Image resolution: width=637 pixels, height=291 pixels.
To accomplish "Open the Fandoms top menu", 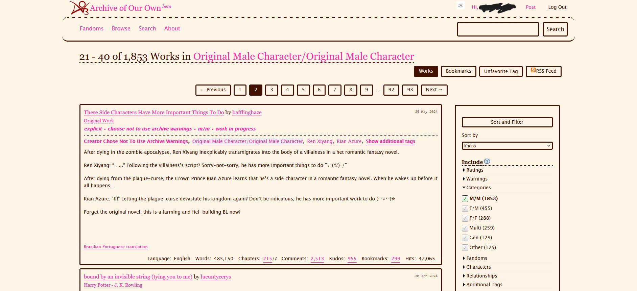I will coord(92,29).
